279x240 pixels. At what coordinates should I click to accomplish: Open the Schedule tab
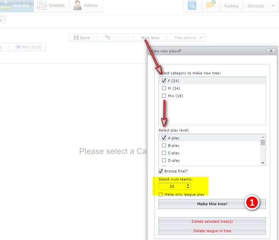[x=52, y=6]
